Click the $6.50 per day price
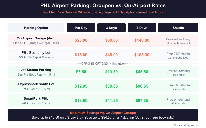 pyautogui.click(x=81, y=72)
